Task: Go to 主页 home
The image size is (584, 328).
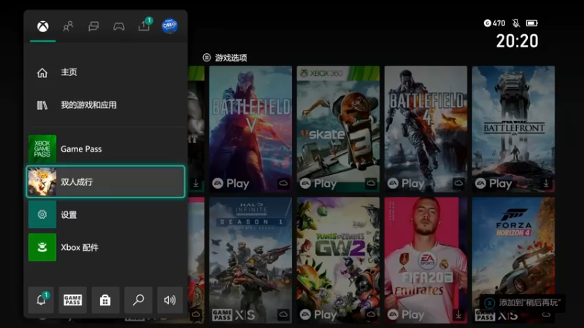Action: [106, 72]
